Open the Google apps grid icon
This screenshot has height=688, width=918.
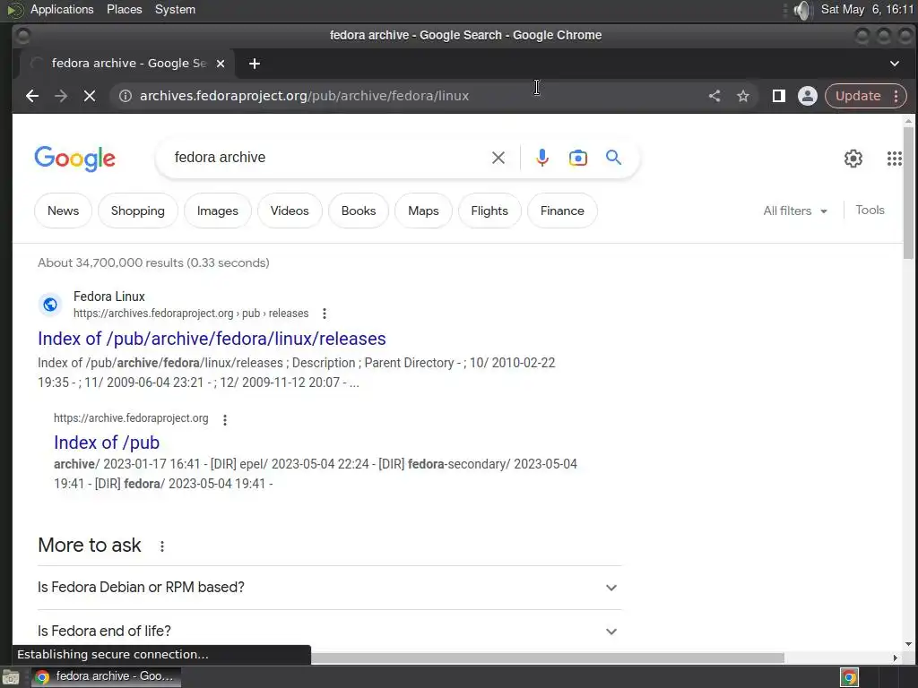(x=894, y=159)
